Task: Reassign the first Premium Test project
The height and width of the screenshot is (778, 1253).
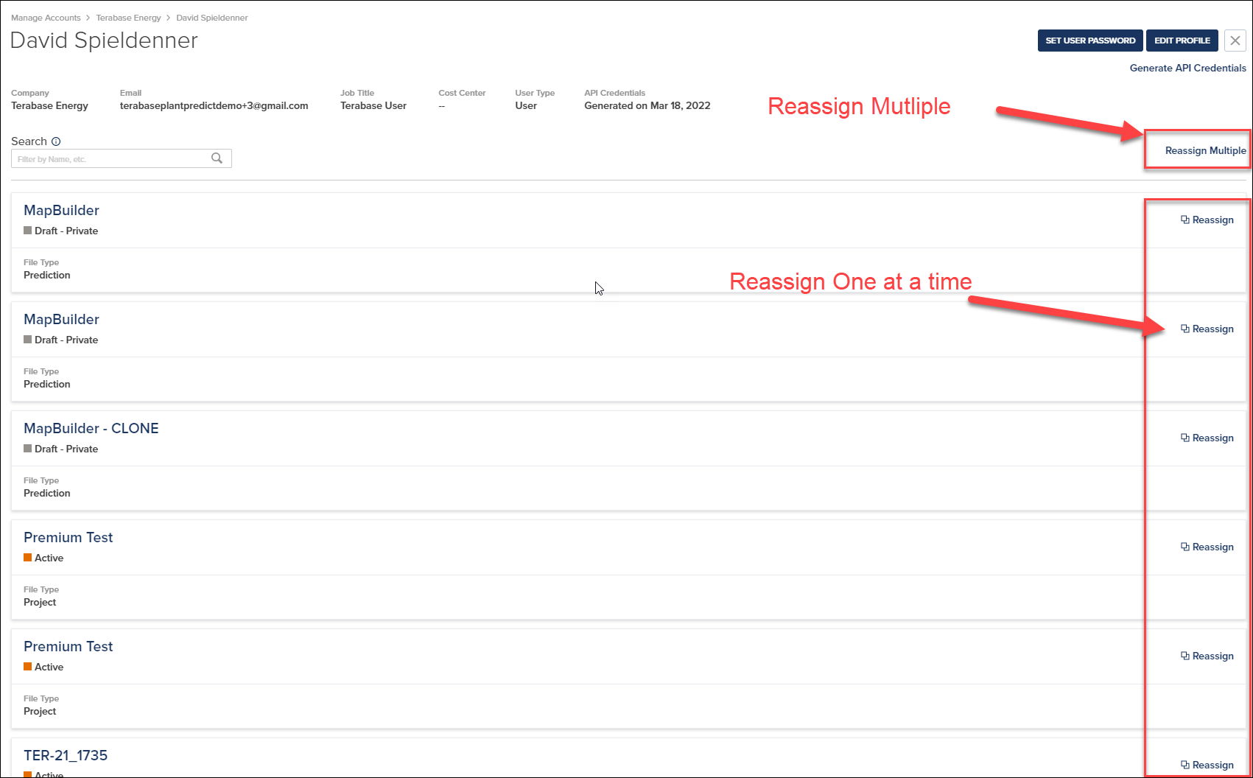Action: [1207, 547]
